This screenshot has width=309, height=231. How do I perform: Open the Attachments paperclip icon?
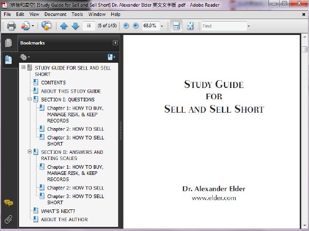(8, 219)
